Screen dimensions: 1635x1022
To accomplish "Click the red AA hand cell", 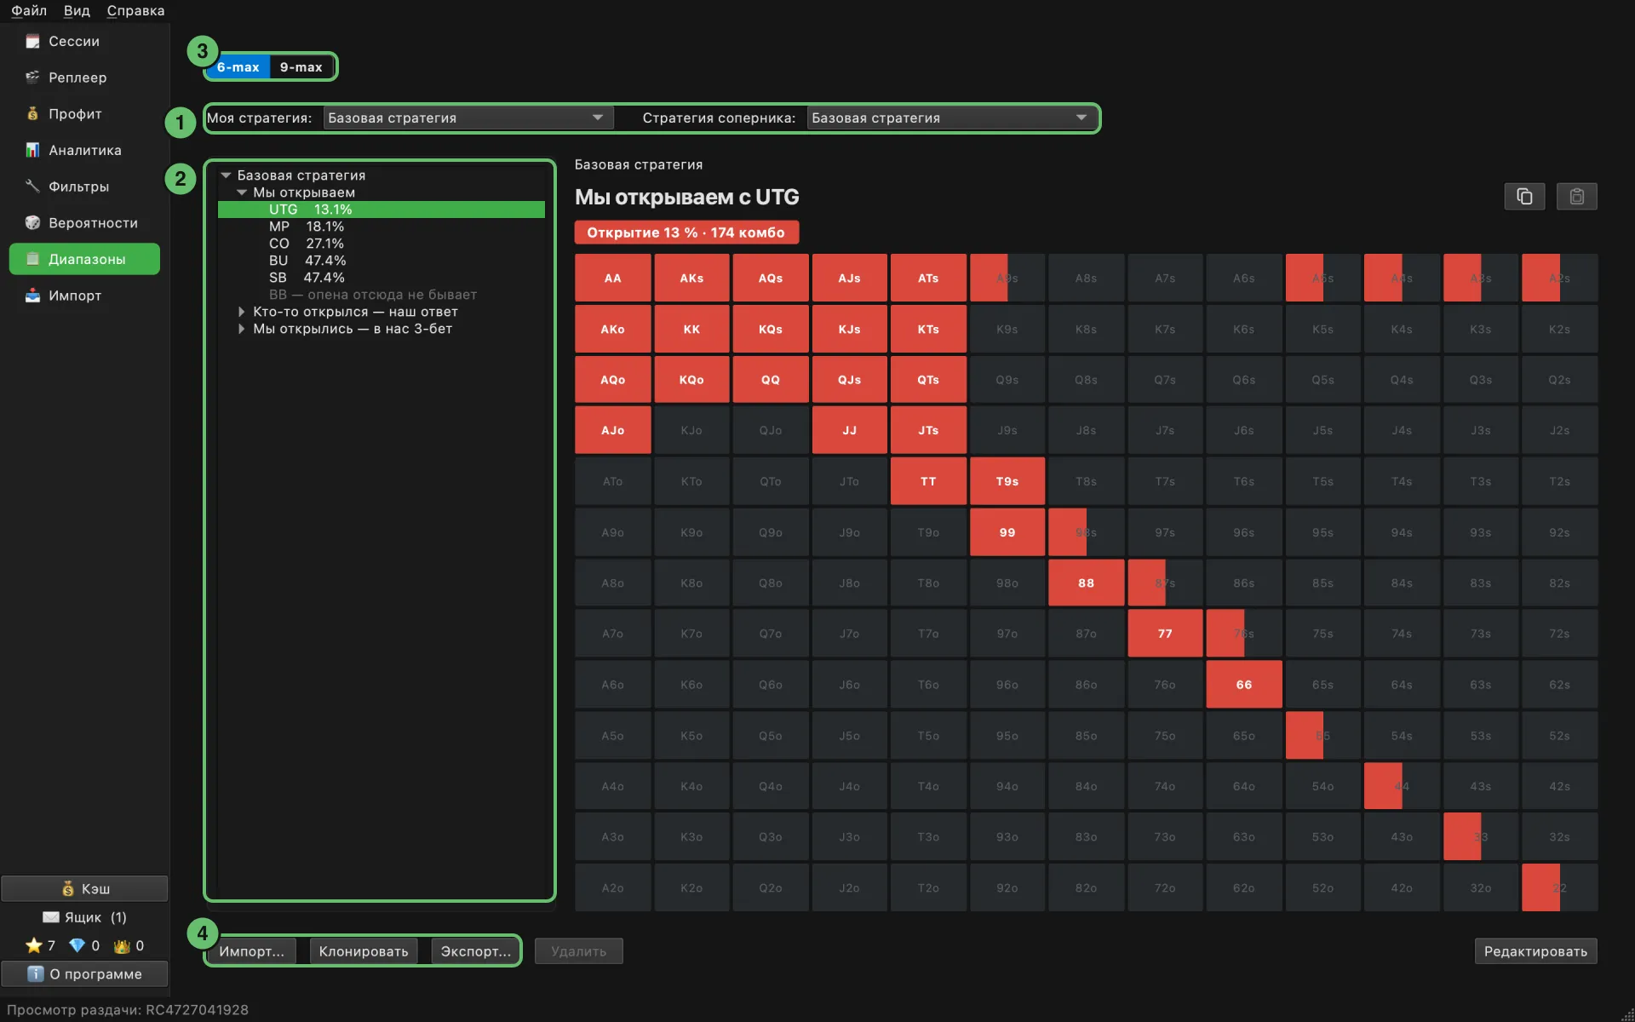I will [x=613, y=278].
